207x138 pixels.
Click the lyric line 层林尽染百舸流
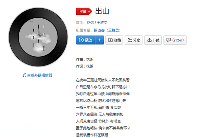click(x=101, y=101)
